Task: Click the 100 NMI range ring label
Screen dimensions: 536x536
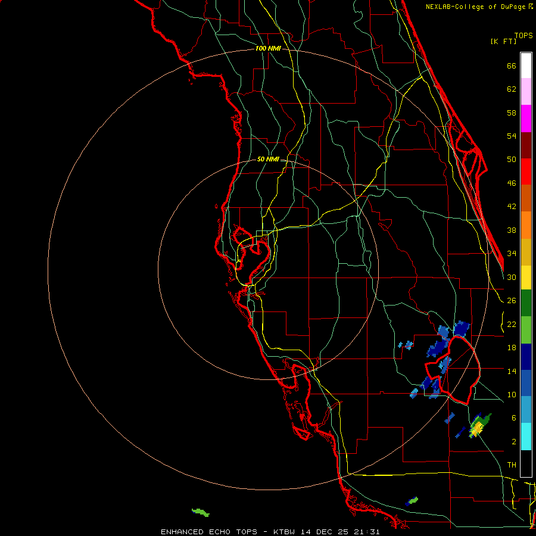Action: (x=268, y=49)
